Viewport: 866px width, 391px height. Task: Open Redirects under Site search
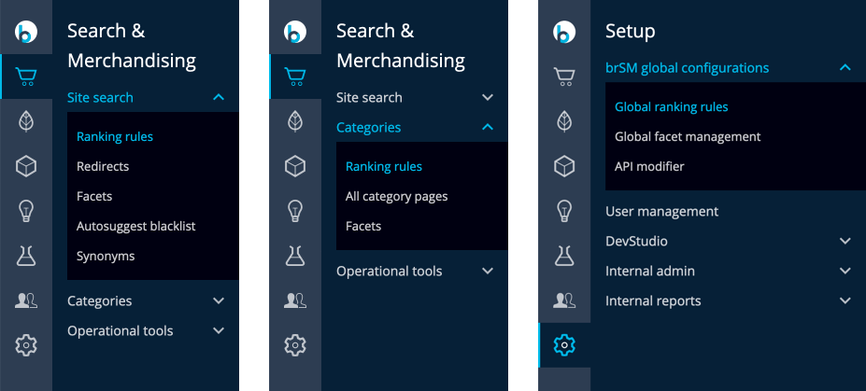(103, 166)
